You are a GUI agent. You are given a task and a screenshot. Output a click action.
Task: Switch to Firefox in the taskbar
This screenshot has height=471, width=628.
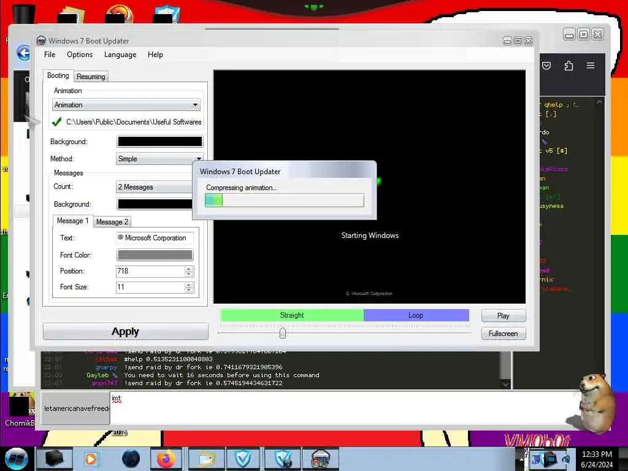pyautogui.click(x=166, y=459)
